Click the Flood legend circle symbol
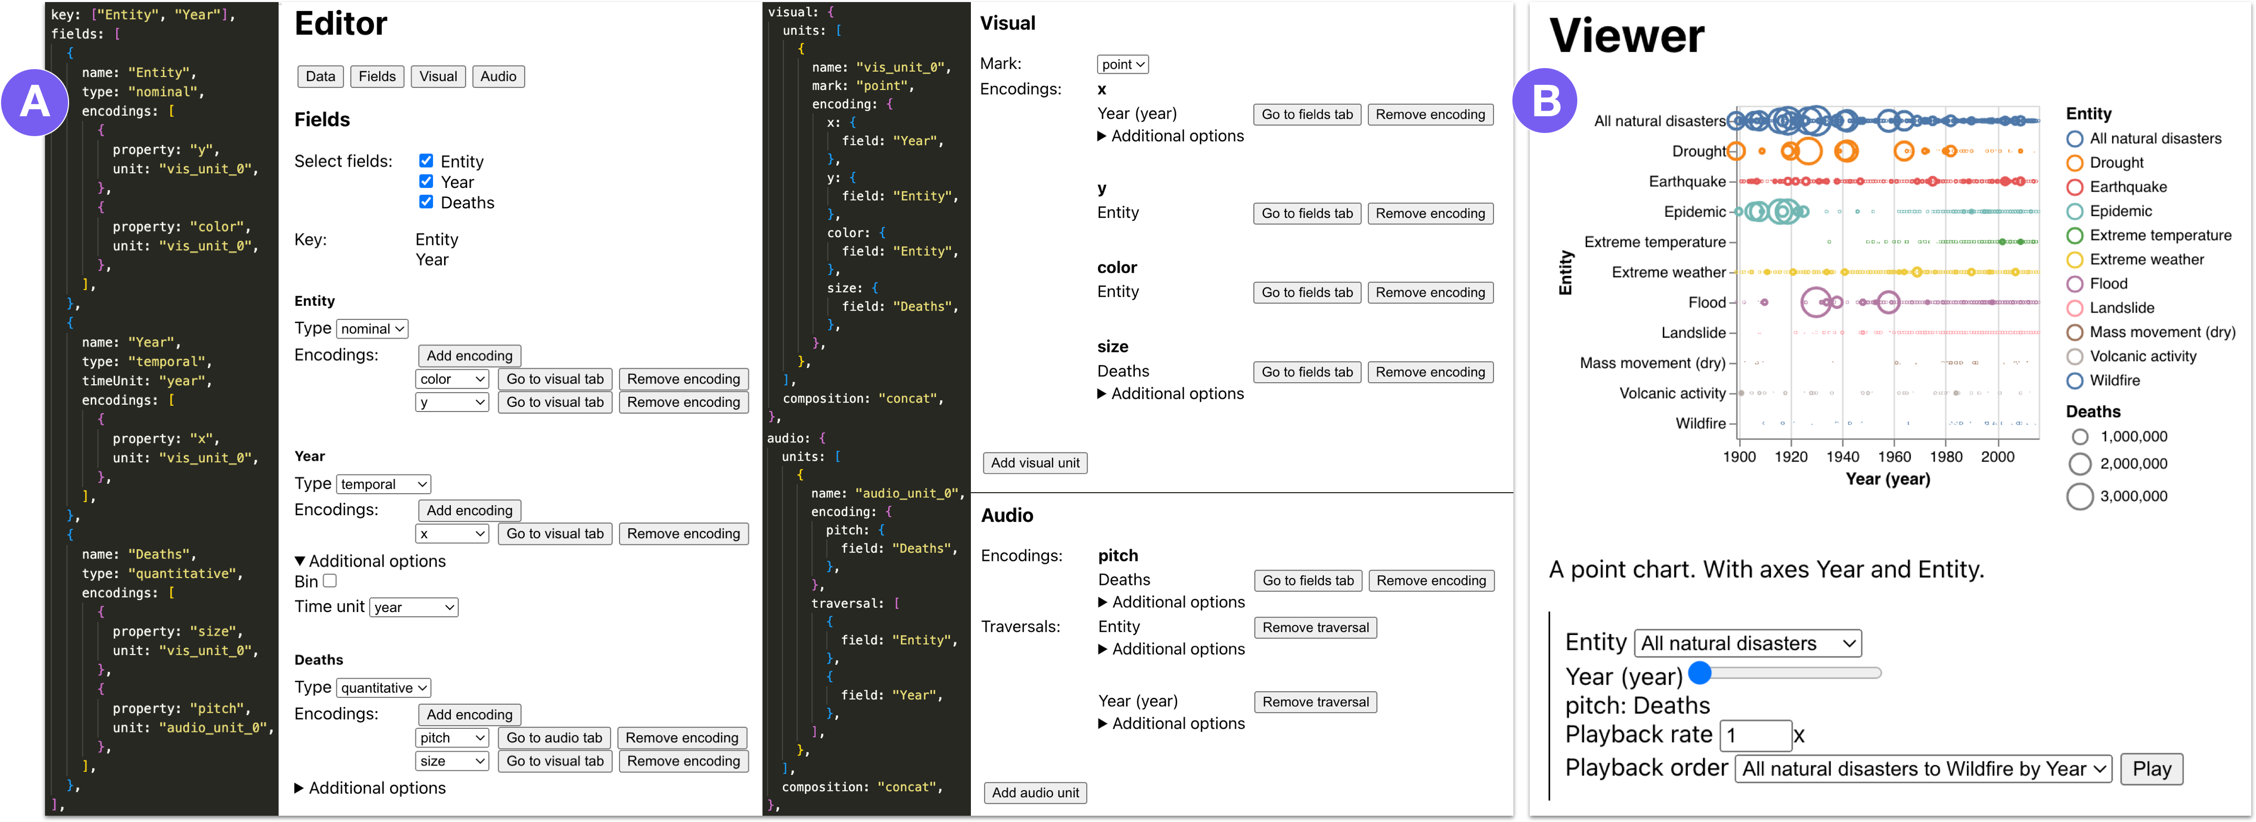The height and width of the screenshot is (822, 2256). [2074, 284]
